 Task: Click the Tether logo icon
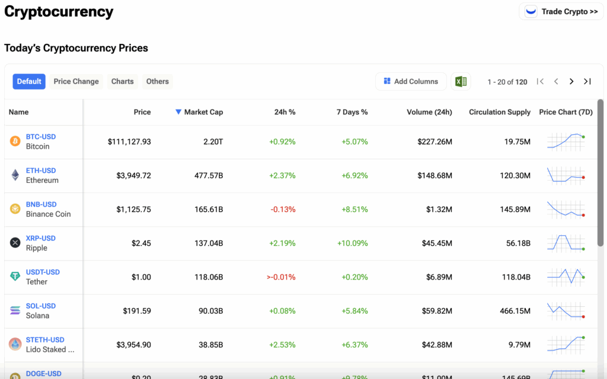pos(15,277)
